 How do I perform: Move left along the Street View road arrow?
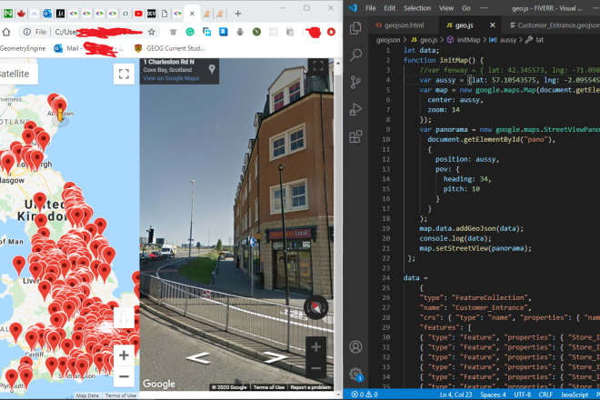pyautogui.click(x=198, y=357)
